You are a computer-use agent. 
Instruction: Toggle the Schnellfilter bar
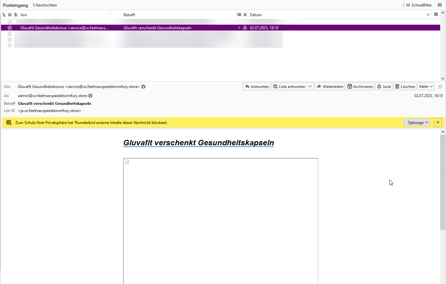click(419, 5)
